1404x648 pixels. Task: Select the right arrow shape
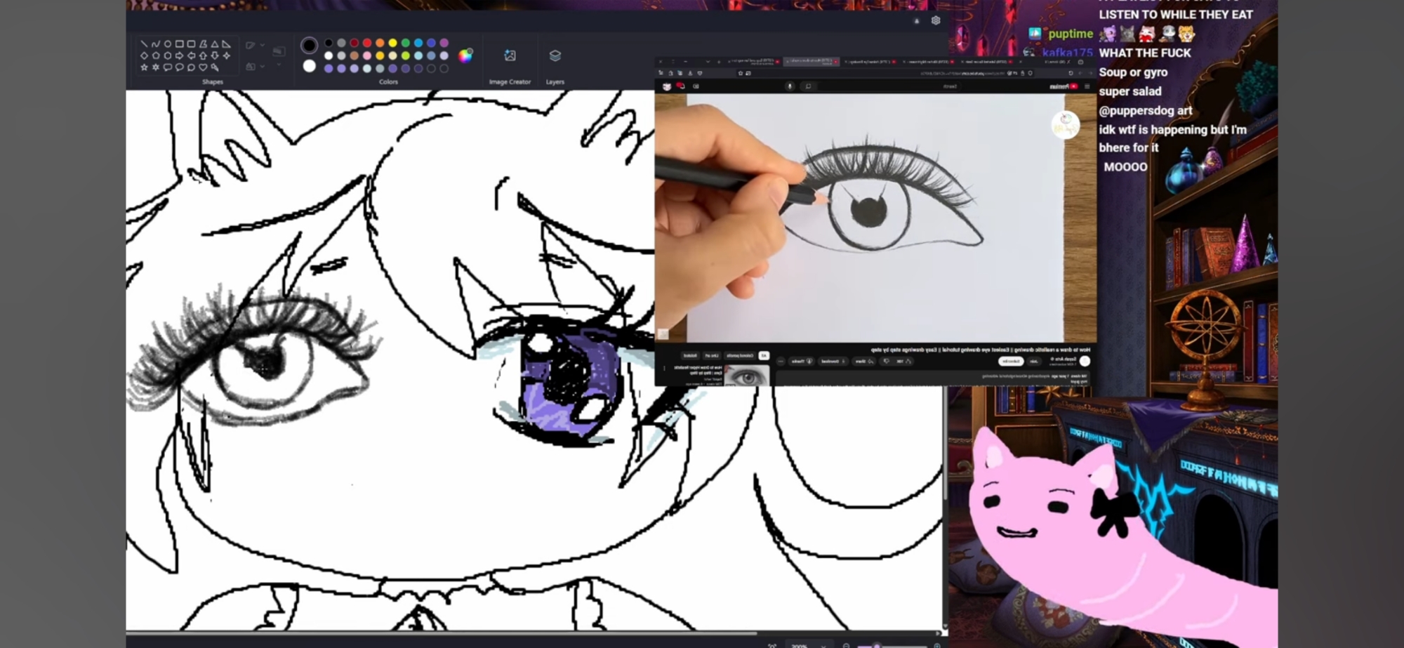179,55
